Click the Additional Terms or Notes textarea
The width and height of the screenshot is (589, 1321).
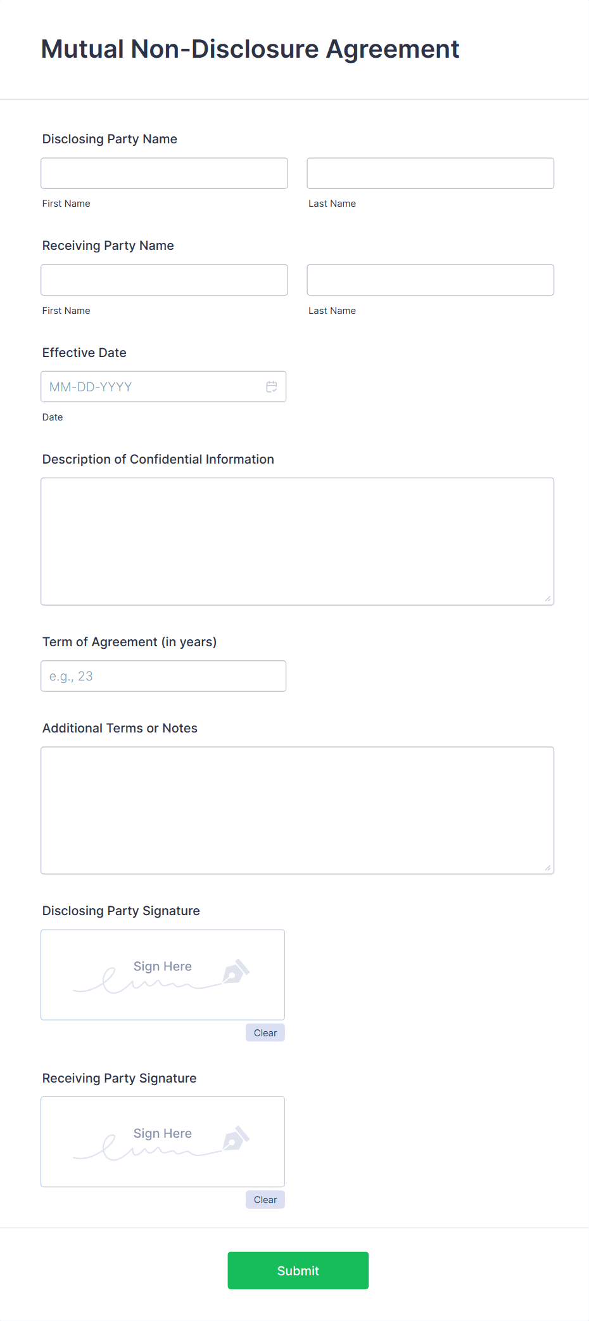coord(297,810)
